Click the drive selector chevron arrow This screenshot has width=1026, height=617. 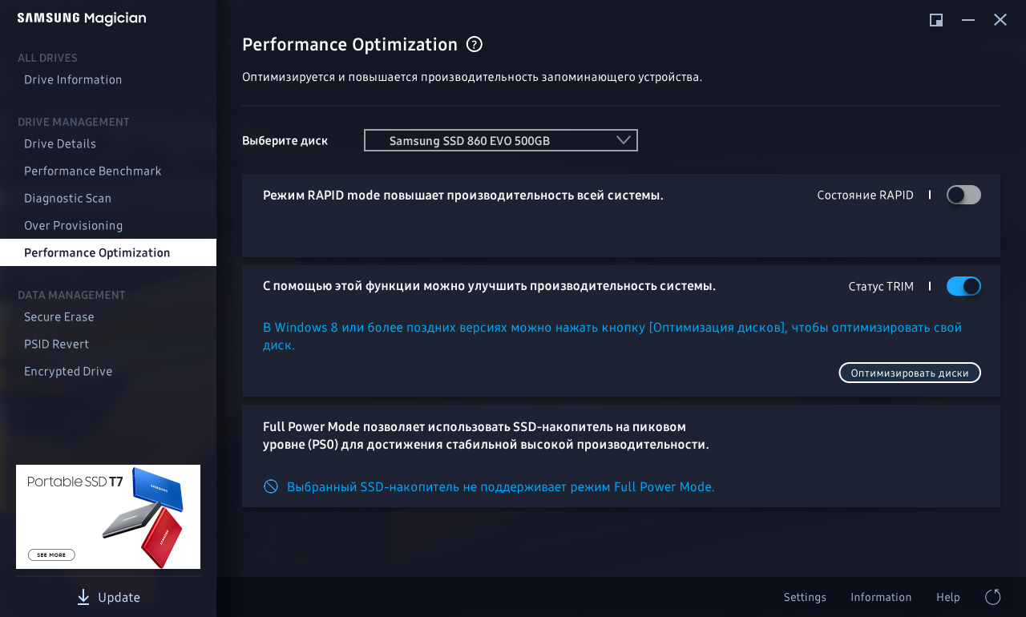point(624,140)
